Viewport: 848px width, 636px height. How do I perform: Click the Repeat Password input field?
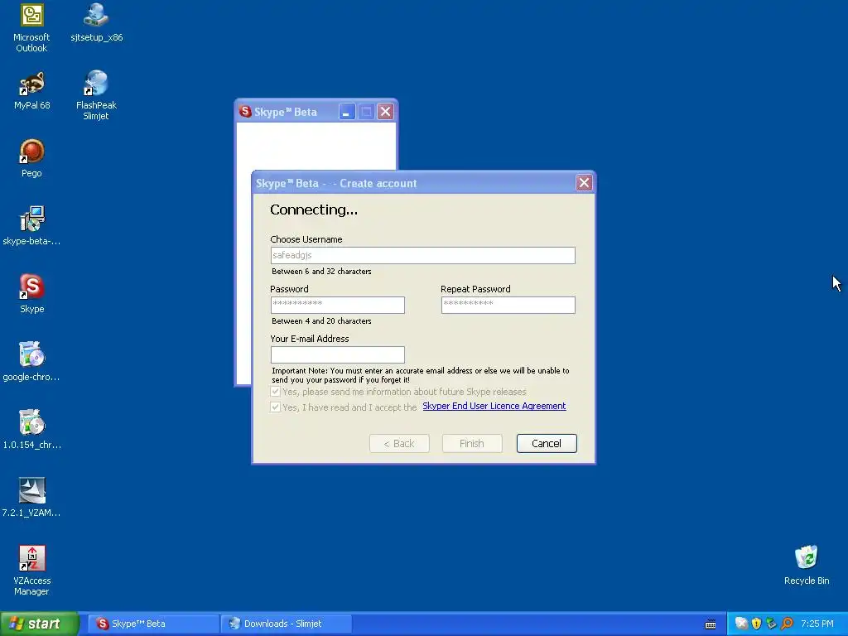(x=508, y=305)
